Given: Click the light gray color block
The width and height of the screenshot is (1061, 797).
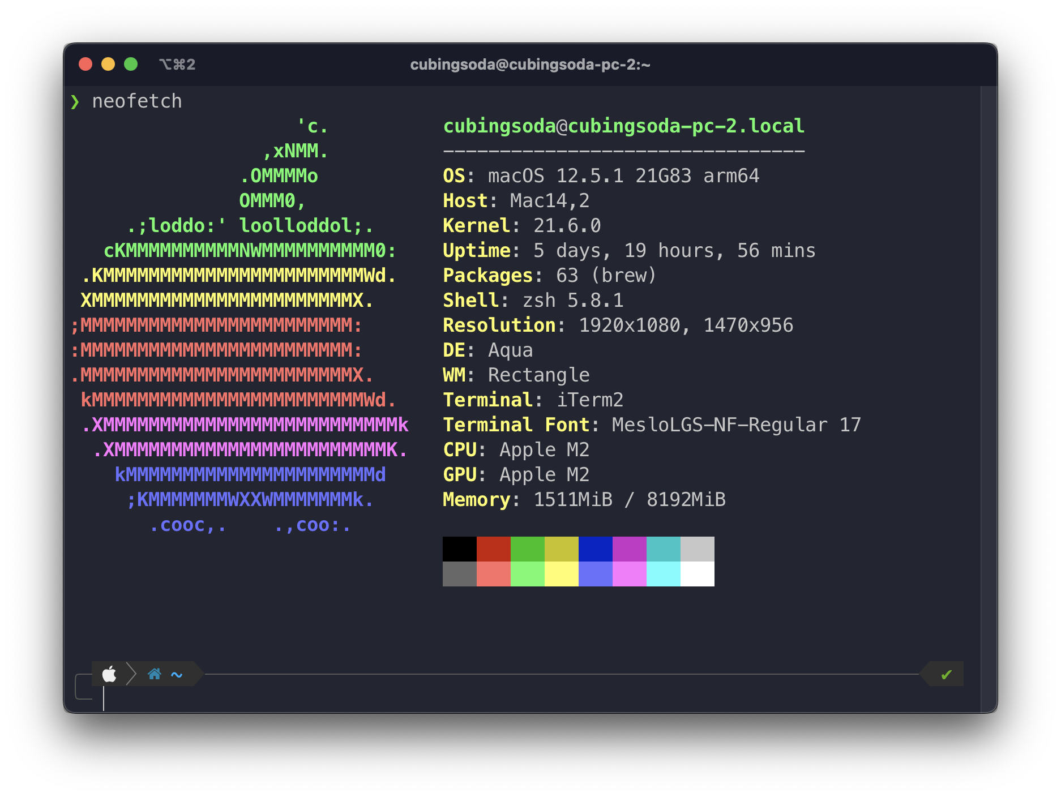Looking at the screenshot, I should pos(698,549).
